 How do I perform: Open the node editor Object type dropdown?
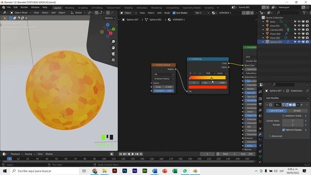[129, 13]
